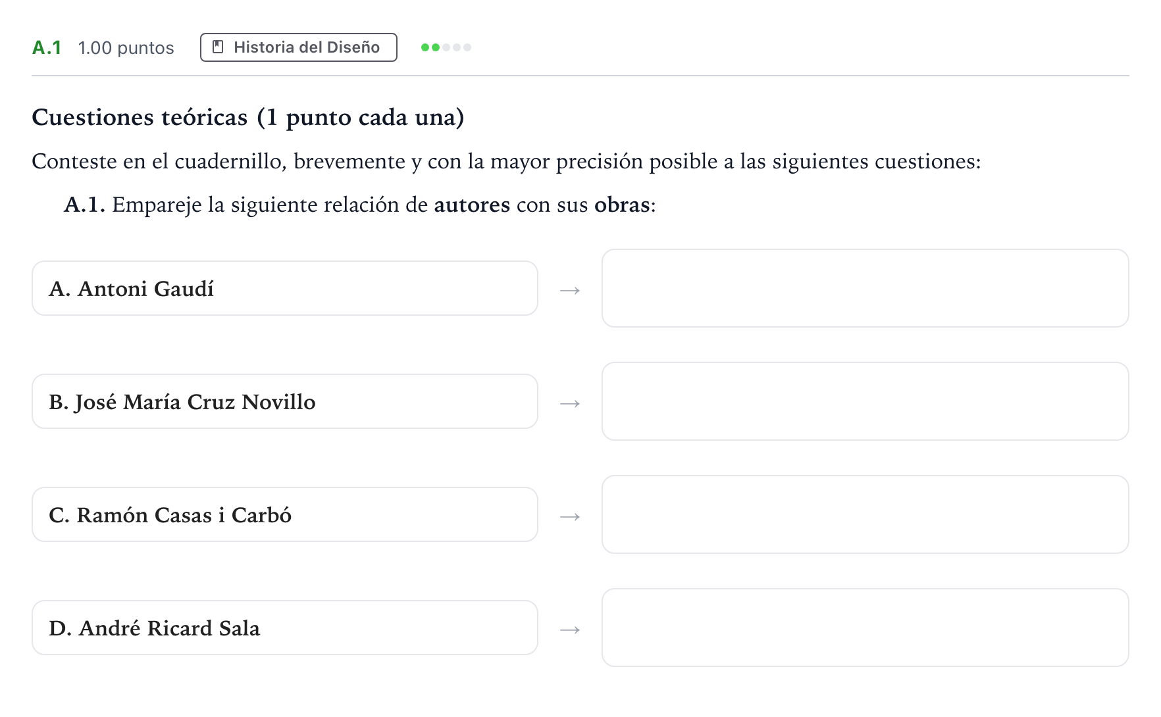Click the arrow next to André Ricard Sala
Image resolution: width=1161 pixels, height=717 pixels.
click(x=570, y=630)
